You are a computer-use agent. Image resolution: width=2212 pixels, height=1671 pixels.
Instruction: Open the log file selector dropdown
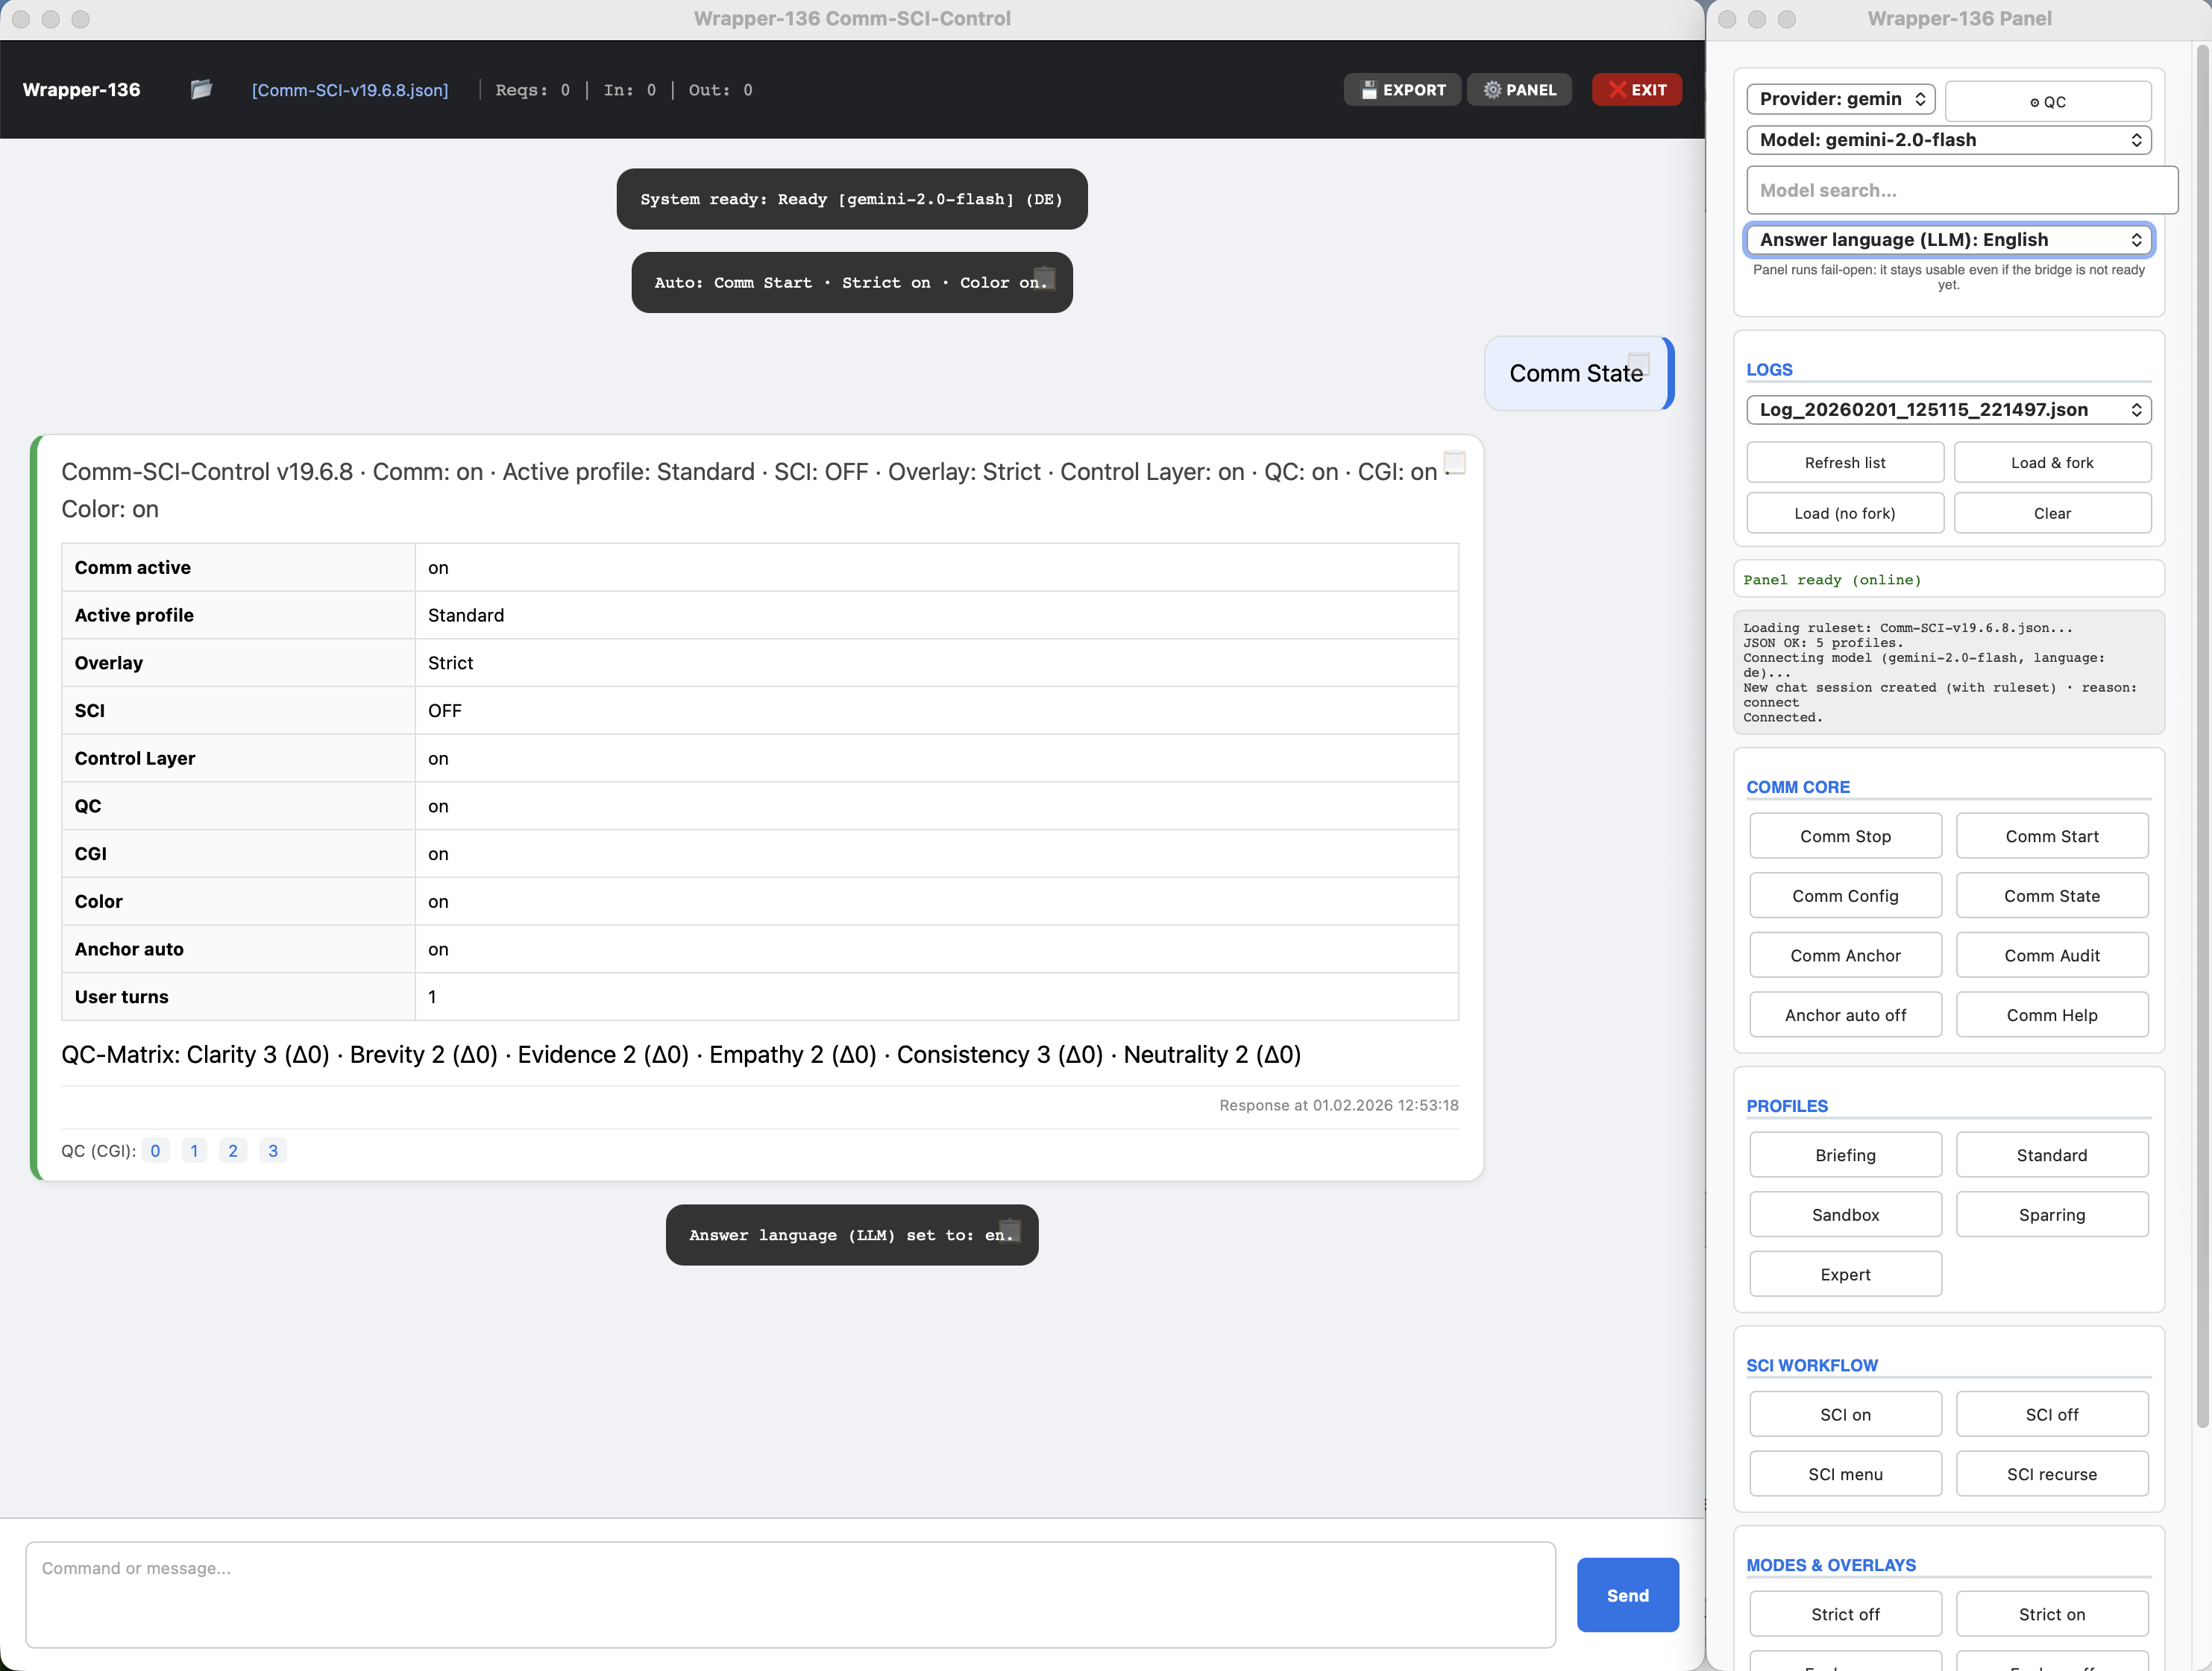(1948, 410)
